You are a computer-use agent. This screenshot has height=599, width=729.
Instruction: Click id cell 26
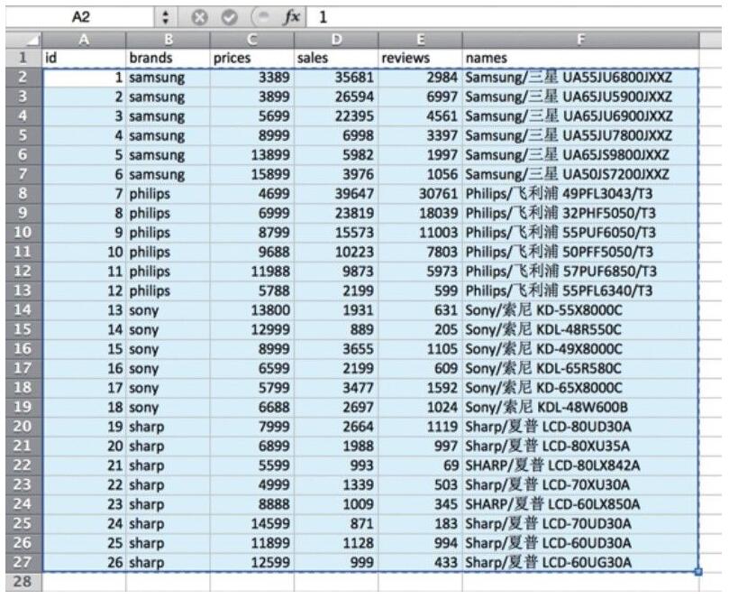click(84, 562)
